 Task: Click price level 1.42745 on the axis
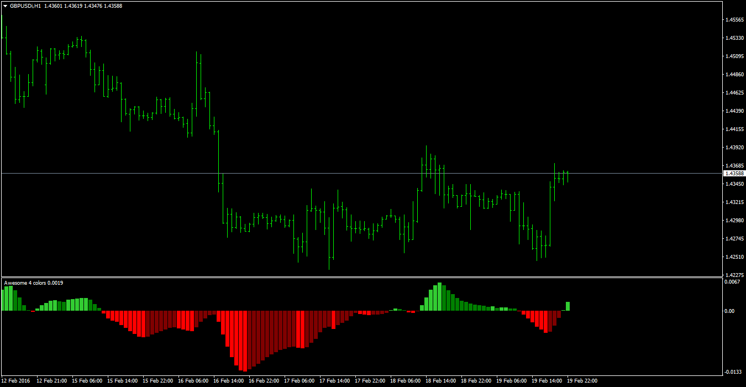click(734, 239)
